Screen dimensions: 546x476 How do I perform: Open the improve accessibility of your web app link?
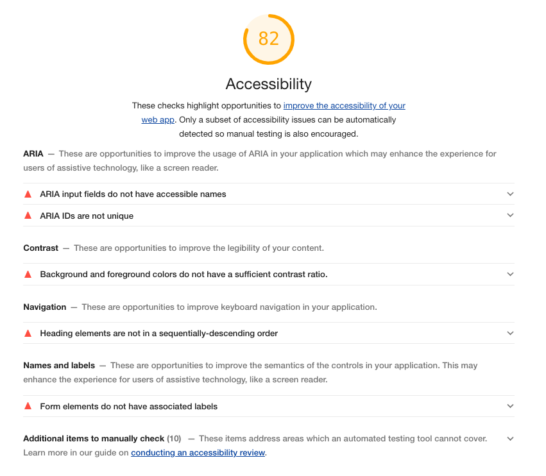point(345,105)
